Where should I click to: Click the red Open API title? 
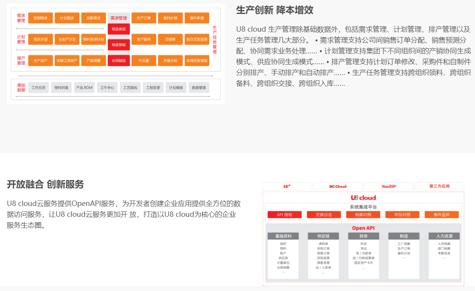(x=363, y=228)
